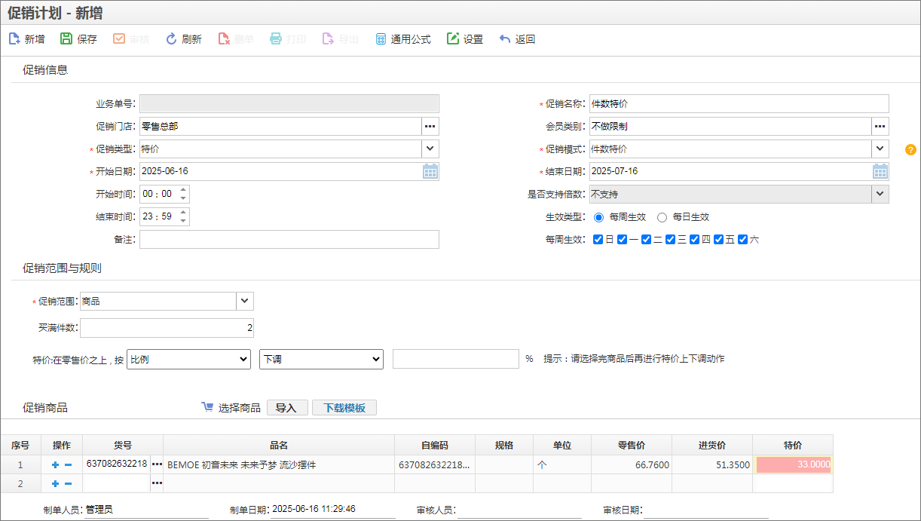The width and height of the screenshot is (921, 521).
Task: Uncheck the 一 (Monday) checkbox
Action: tap(622, 240)
